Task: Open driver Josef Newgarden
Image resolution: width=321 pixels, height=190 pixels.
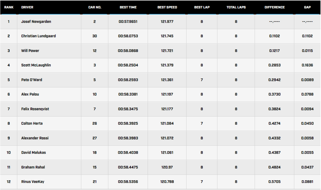Action: tap(36, 22)
